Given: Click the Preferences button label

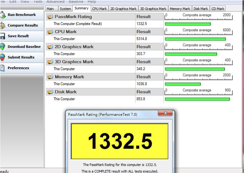Looking at the screenshot, I should click(18, 68).
